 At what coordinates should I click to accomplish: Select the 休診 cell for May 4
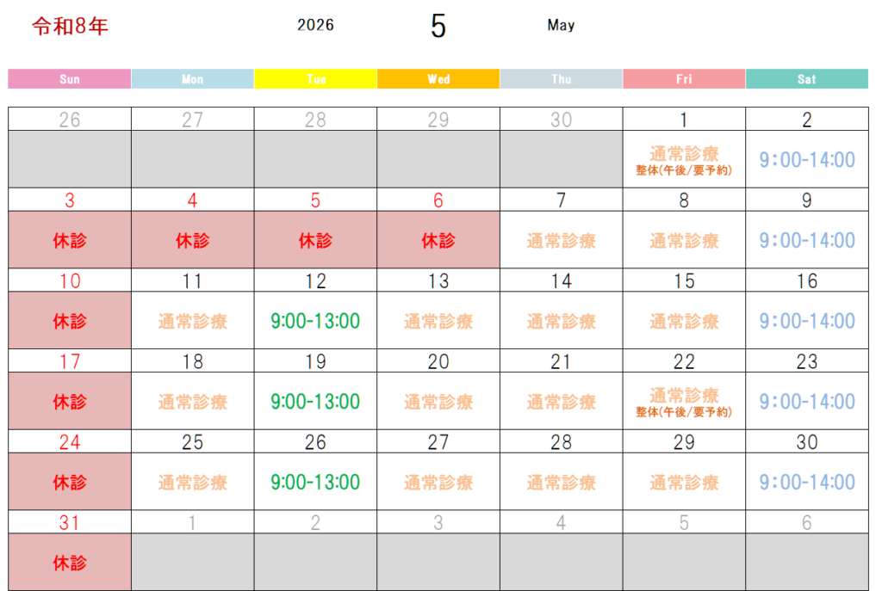193,241
